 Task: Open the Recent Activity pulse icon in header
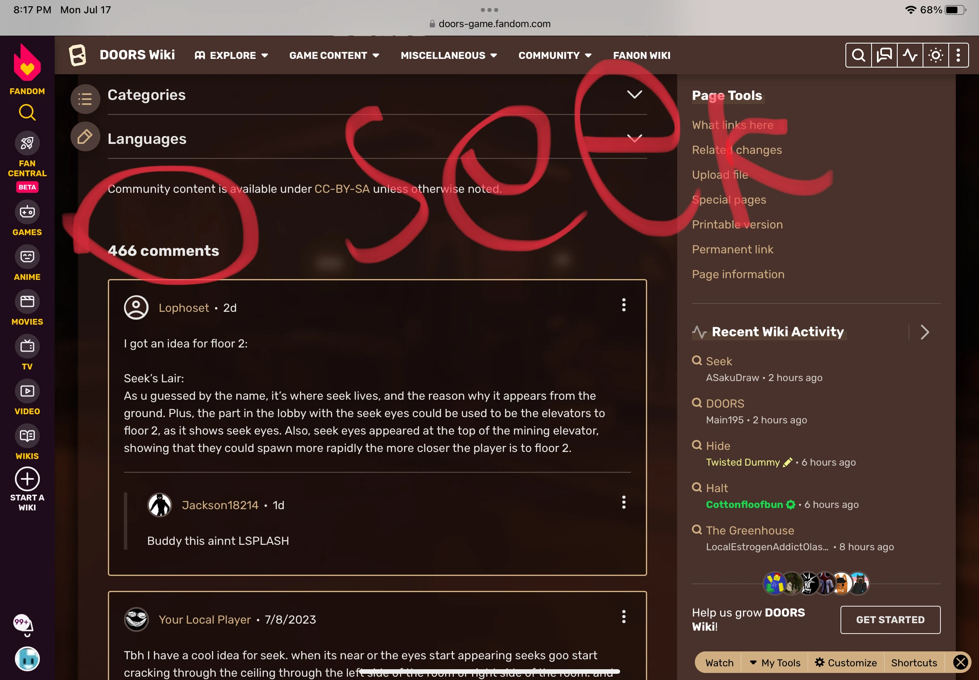[910, 56]
